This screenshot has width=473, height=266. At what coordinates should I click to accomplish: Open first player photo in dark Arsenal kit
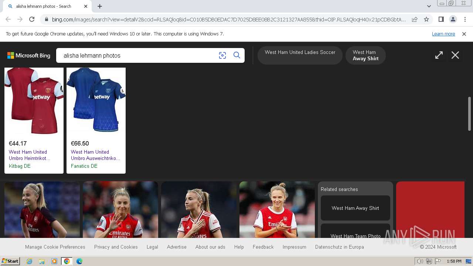click(42, 209)
